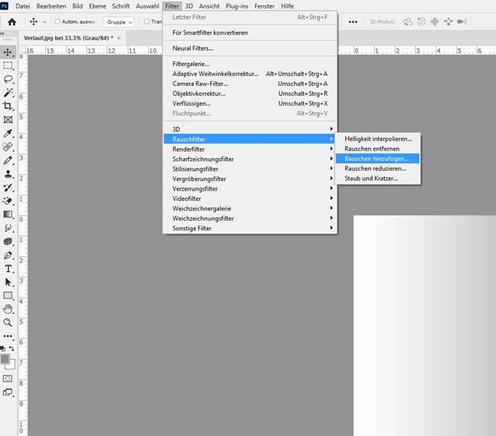Expand the Vergröberungsfilter submenu
The height and width of the screenshot is (436, 496).
pyautogui.click(x=250, y=179)
